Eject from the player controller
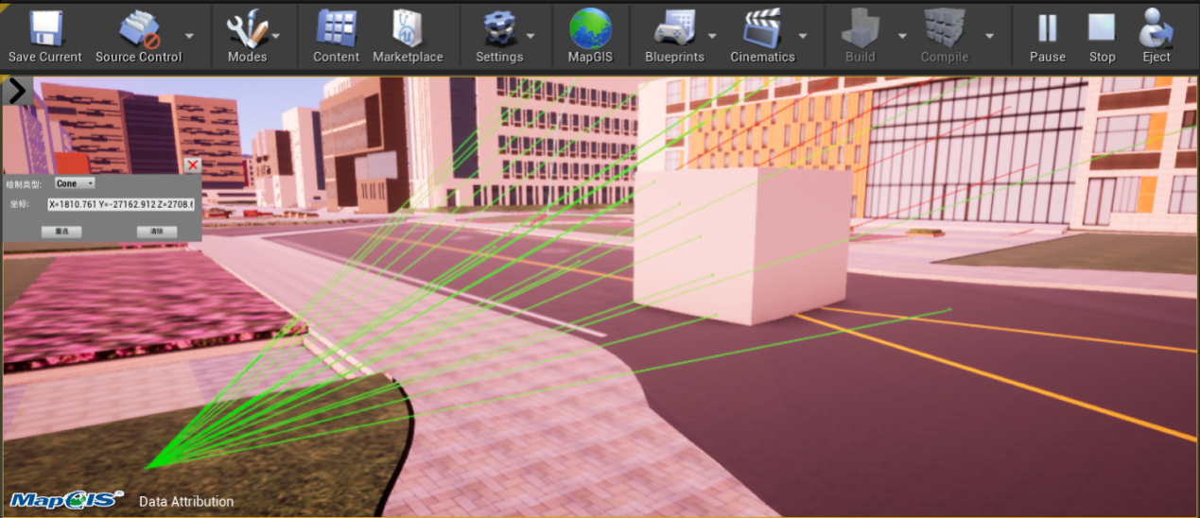 pos(1156,28)
